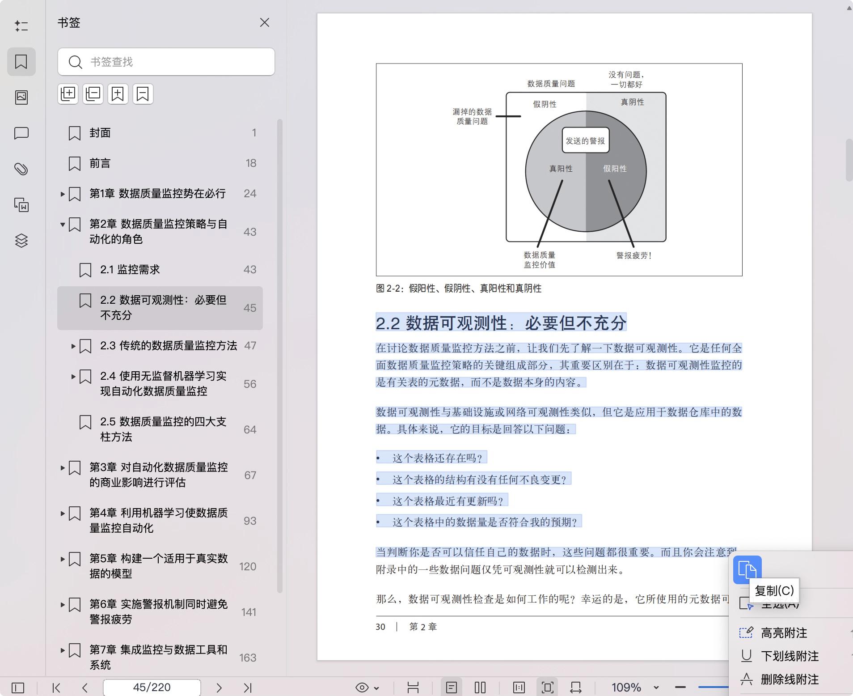Click the bookmark search field
Image resolution: width=853 pixels, height=696 pixels.
pos(166,62)
